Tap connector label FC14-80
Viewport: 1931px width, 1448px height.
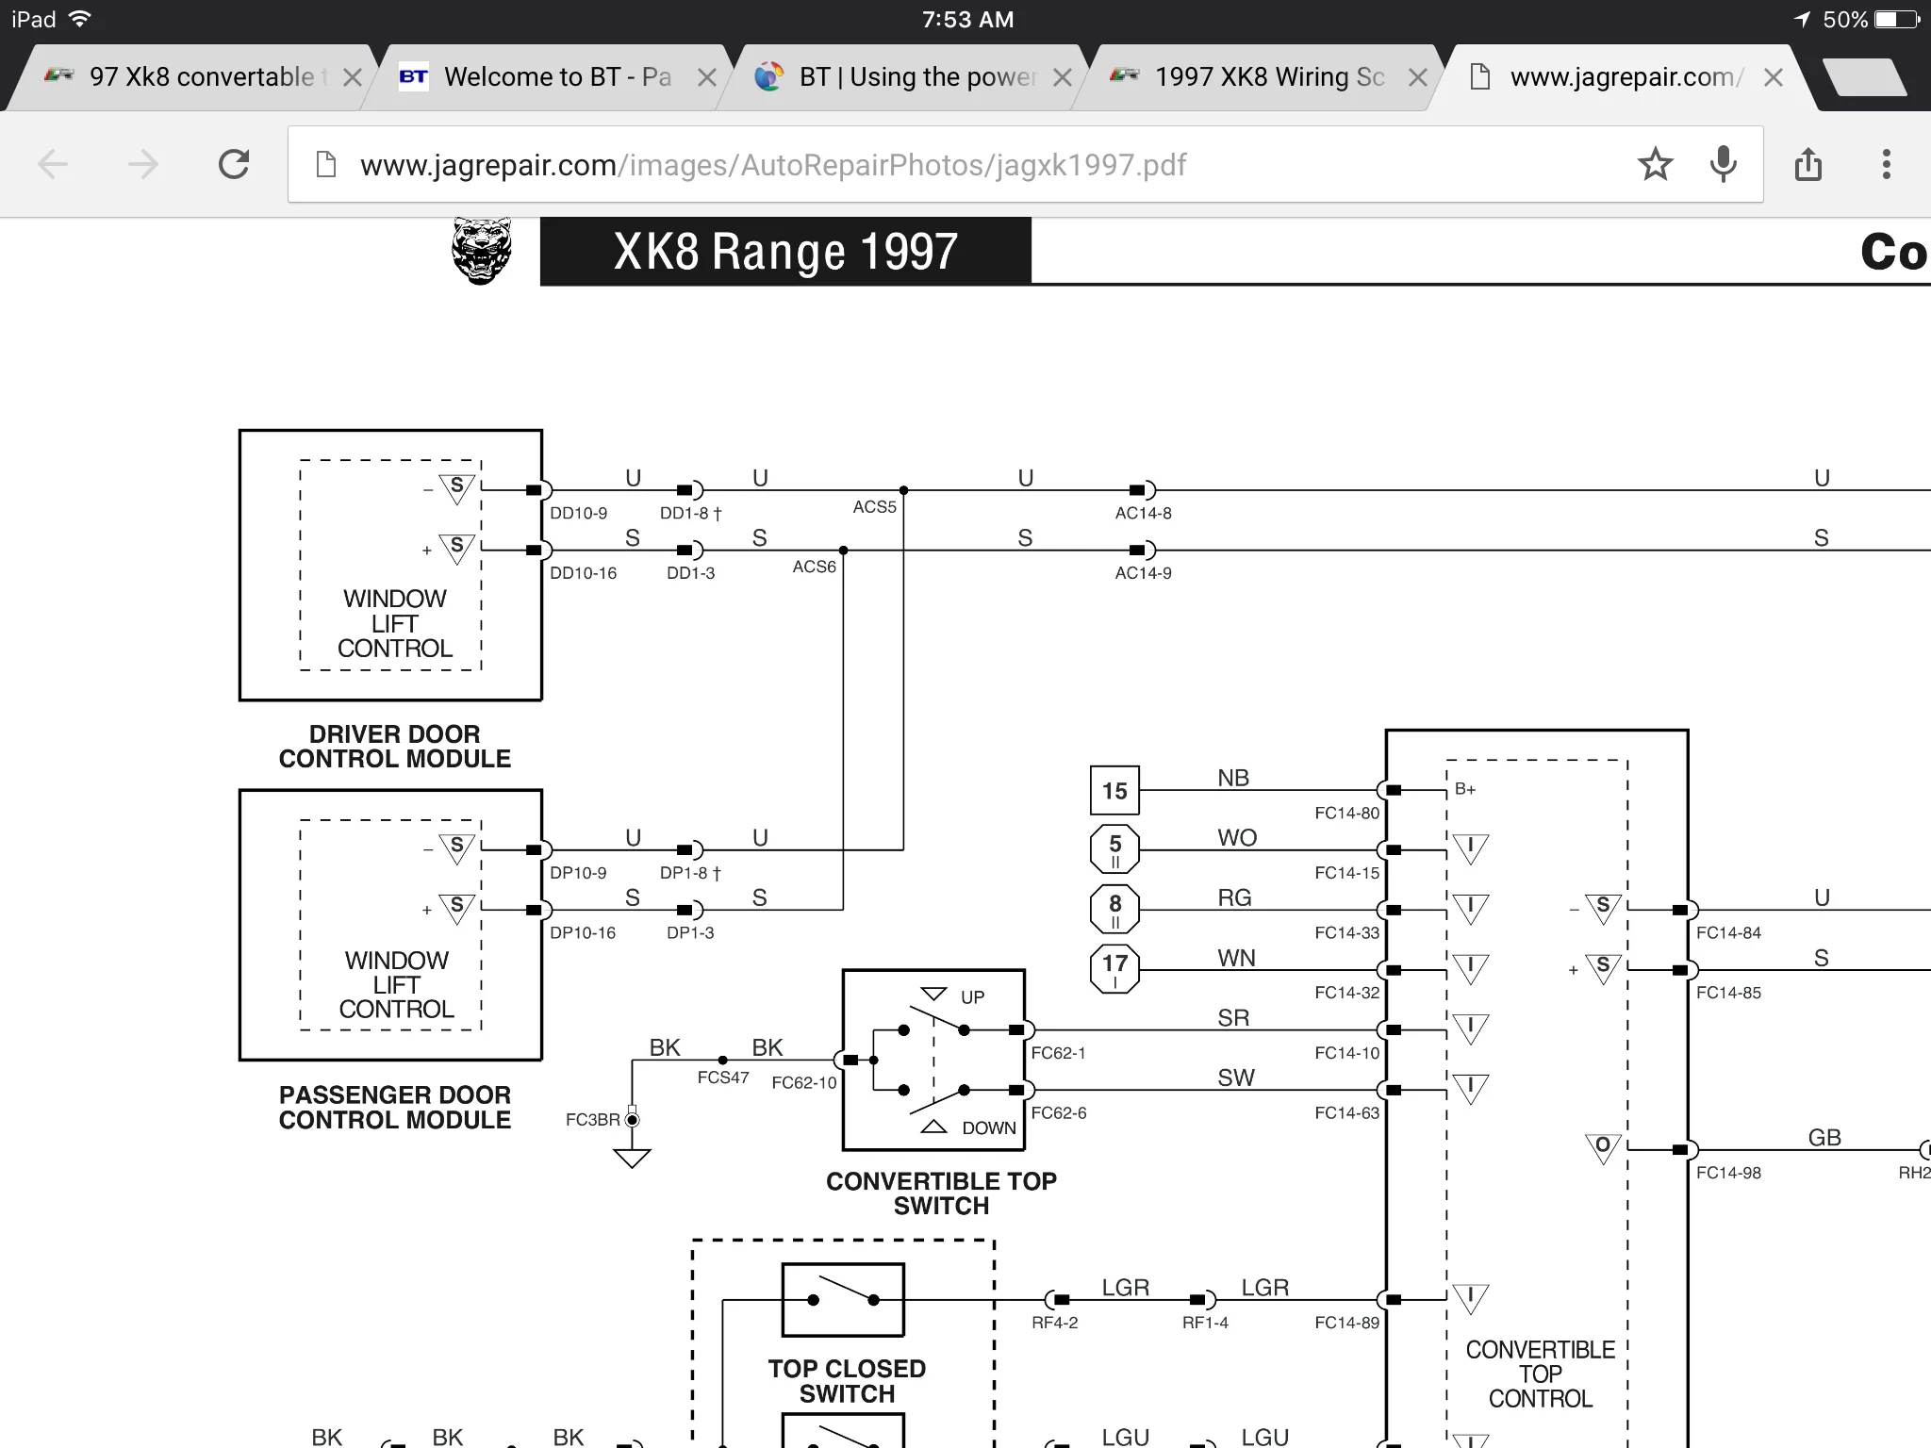click(x=1346, y=813)
